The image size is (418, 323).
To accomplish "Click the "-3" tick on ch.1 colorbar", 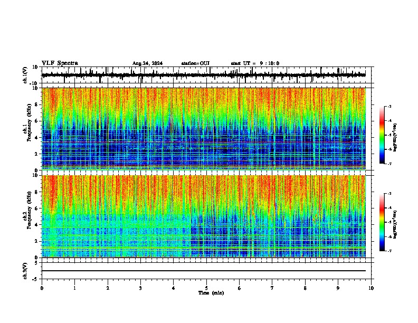I will tap(389, 106).
